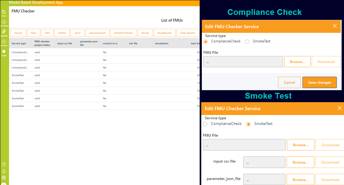Open notifications bell icon
Viewport: 344px width, 185px height.
[x=4, y=171]
